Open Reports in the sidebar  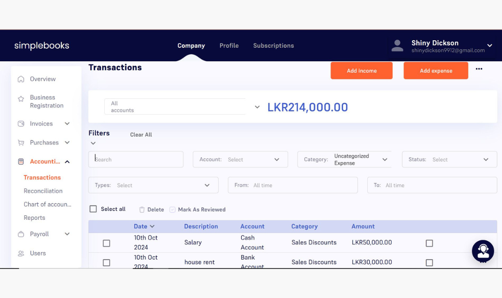(x=34, y=218)
